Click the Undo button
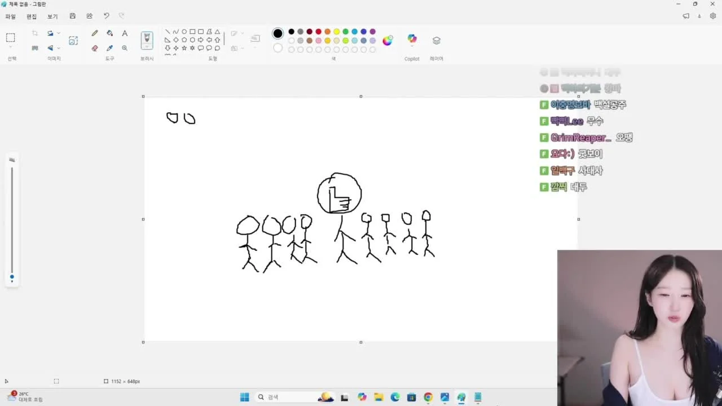 click(x=106, y=16)
